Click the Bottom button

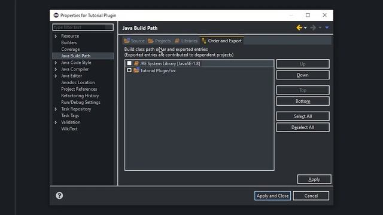[303, 101]
